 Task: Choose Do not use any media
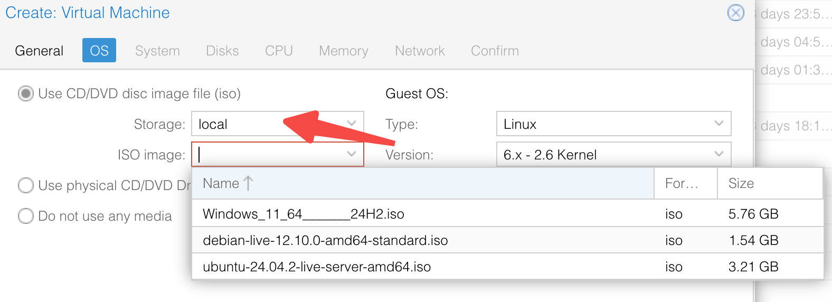[x=26, y=216]
